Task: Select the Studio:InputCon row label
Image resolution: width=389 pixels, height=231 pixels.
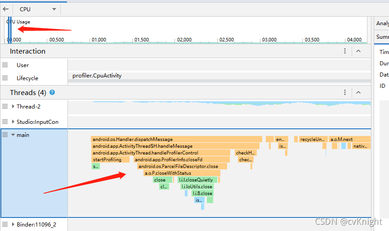Action: [x=37, y=122]
